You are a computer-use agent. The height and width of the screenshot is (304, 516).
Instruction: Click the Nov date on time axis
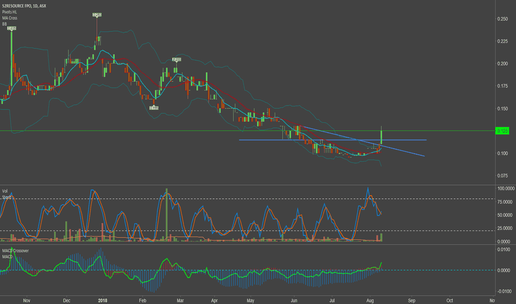[x=27, y=300]
